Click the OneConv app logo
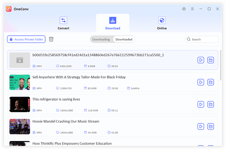This screenshot has width=226, height=150. coord(9,9)
